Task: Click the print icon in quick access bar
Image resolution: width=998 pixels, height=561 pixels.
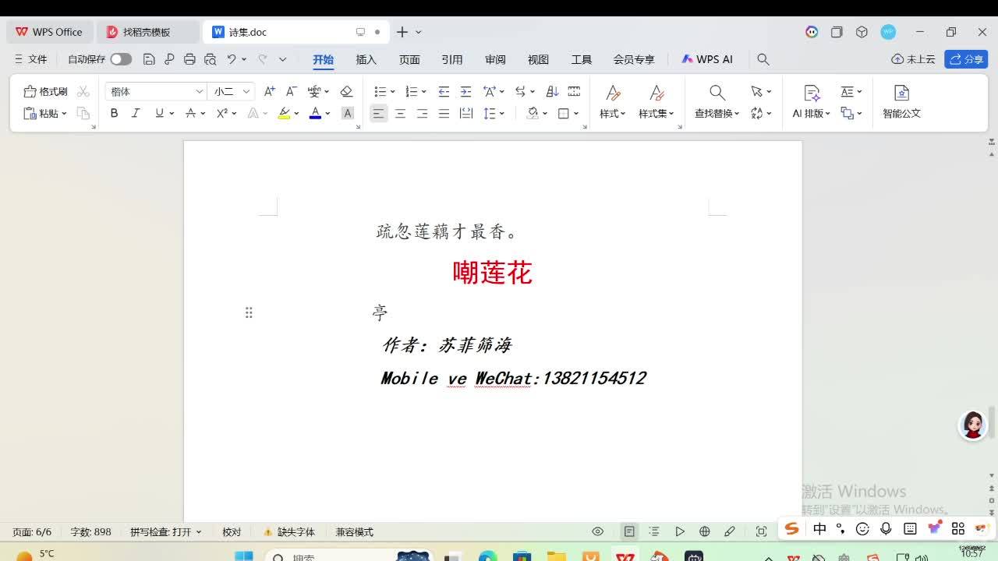Action: pyautogui.click(x=189, y=59)
